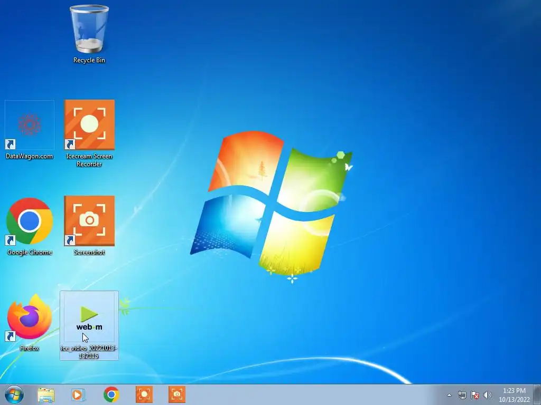Open the volume speaker tray icon
The width and height of the screenshot is (541, 405).
(488, 395)
